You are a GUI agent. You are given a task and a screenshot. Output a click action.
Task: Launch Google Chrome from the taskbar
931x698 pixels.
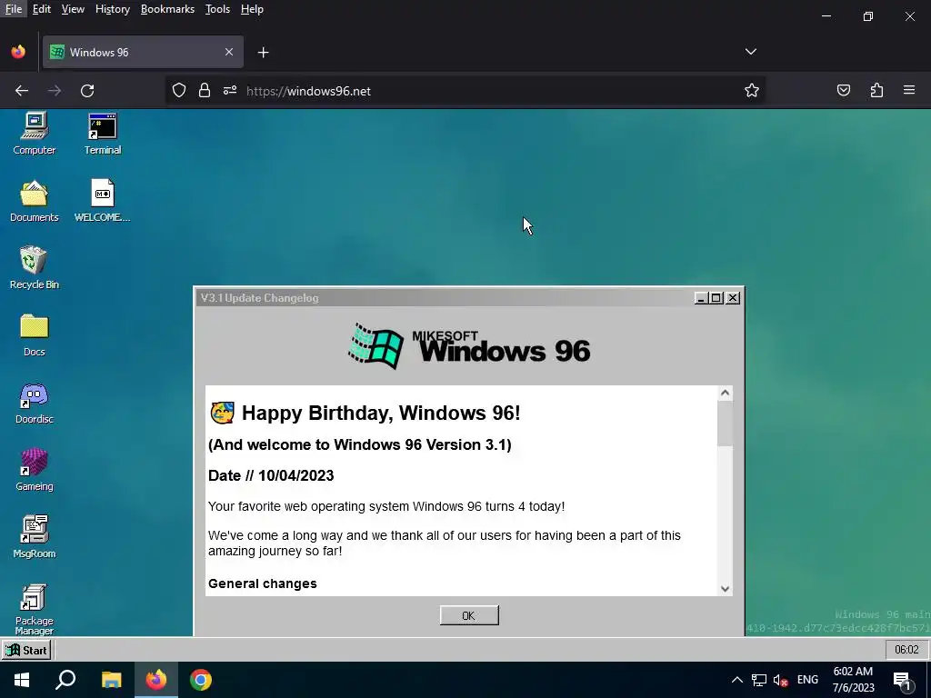(201, 680)
